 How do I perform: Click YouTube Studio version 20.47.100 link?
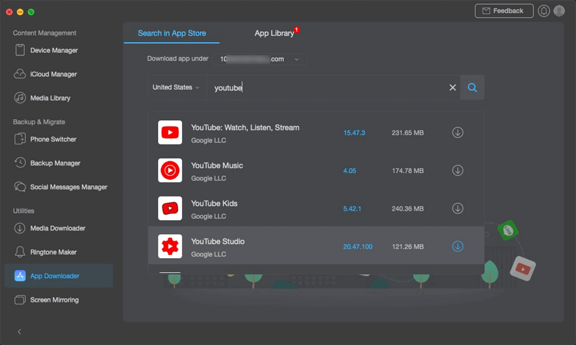(357, 246)
